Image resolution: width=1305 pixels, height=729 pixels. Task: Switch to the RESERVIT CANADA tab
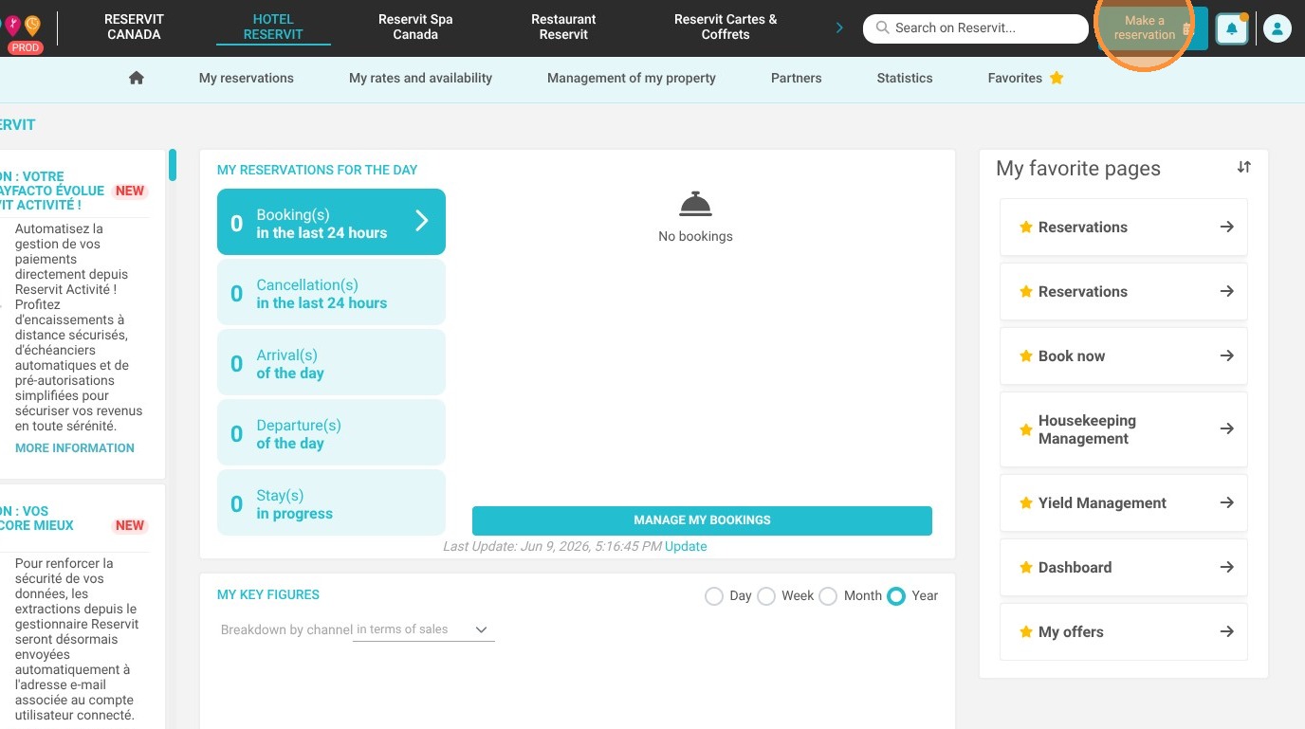click(x=134, y=27)
